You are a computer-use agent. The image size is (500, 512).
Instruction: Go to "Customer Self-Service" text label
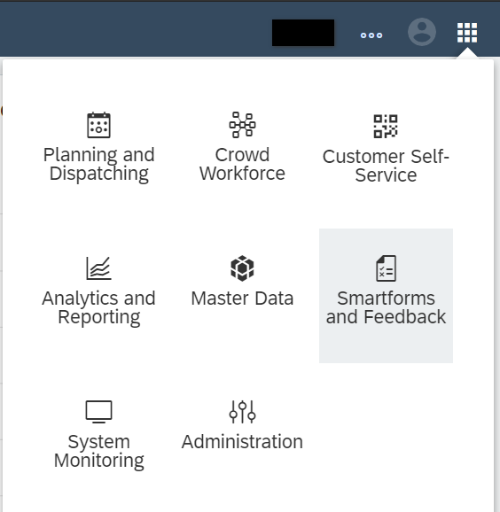tap(386, 166)
